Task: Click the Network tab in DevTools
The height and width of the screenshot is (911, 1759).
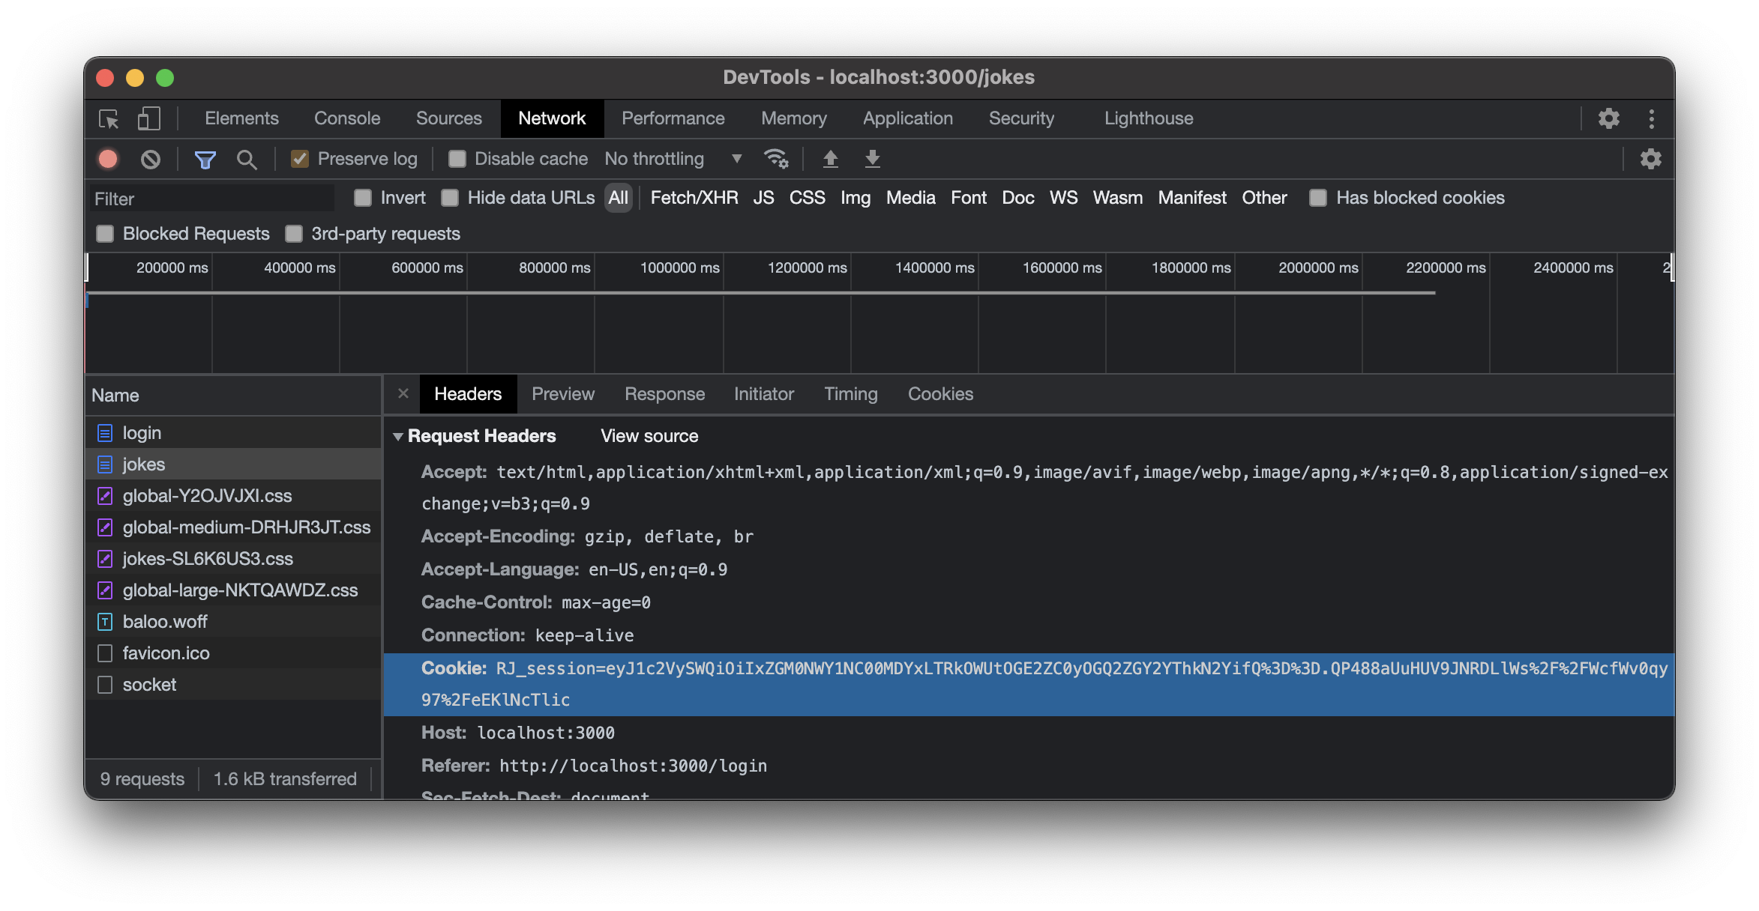Action: point(551,116)
